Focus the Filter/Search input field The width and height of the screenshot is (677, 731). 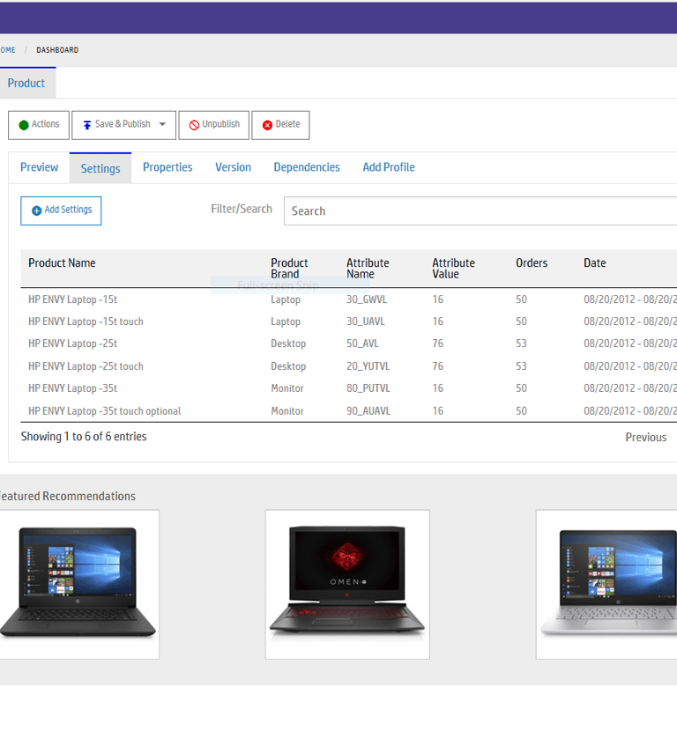pyautogui.click(x=480, y=210)
